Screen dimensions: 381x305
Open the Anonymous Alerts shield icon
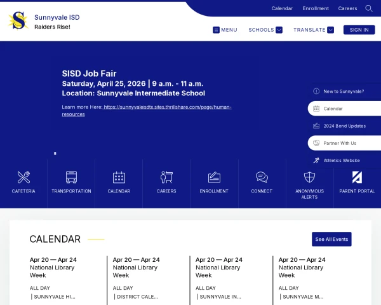[309, 177]
